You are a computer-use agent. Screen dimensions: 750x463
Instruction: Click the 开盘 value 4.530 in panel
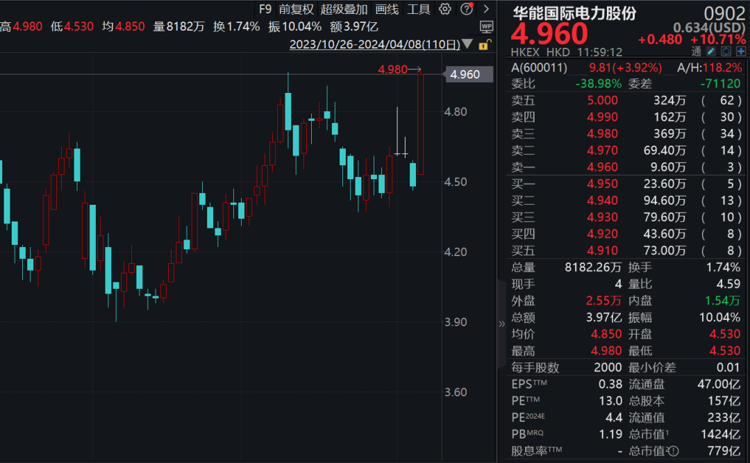point(724,335)
